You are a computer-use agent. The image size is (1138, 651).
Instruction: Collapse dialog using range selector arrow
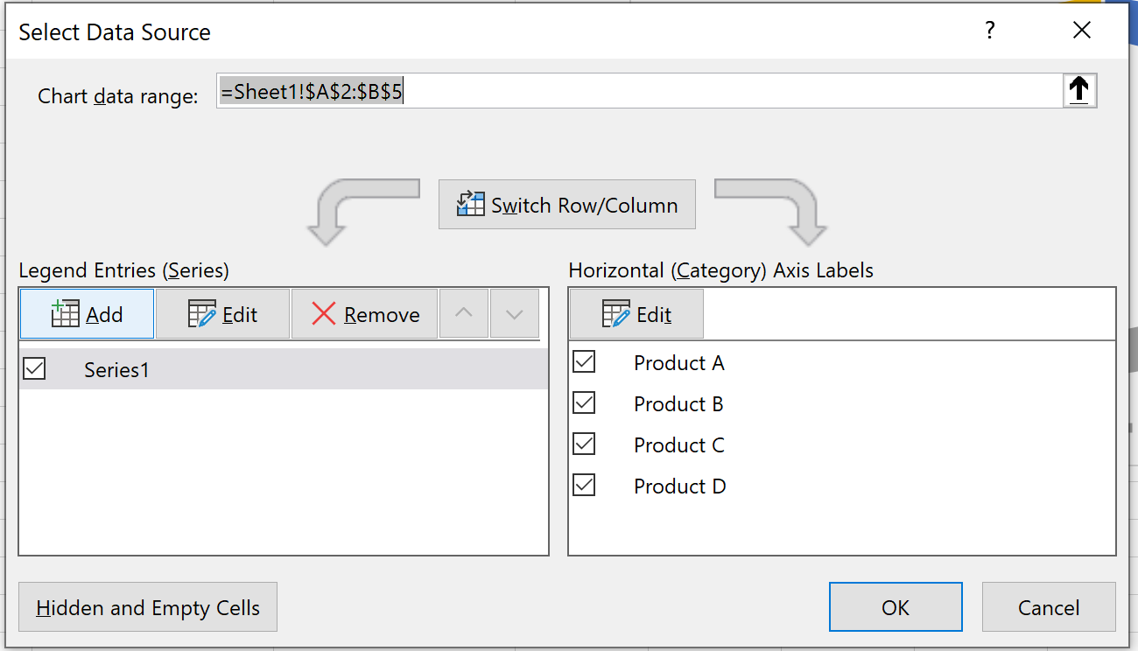click(x=1079, y=90)
